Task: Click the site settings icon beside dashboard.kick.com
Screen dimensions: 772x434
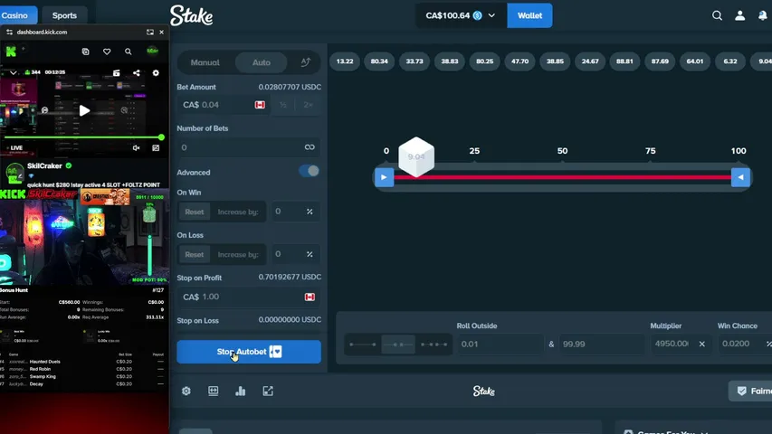Action: (x=9, y=32)
